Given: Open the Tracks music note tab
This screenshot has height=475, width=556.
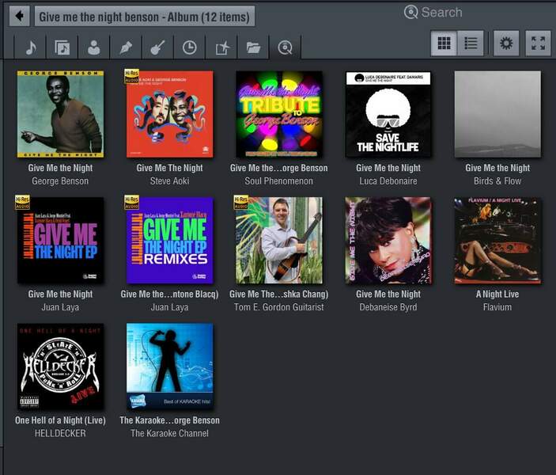Looking at the screenshot, I should click(30, 47).
